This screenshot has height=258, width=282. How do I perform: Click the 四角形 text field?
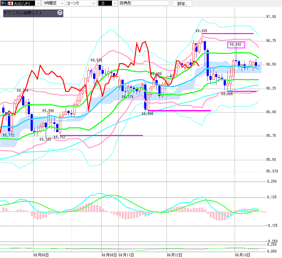click(x=144, y=3)
